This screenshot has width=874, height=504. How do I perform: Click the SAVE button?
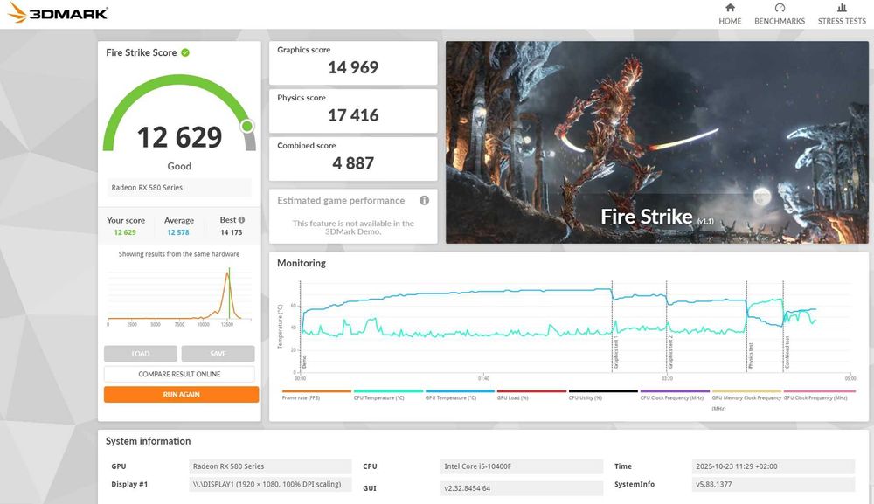point(218,354)
